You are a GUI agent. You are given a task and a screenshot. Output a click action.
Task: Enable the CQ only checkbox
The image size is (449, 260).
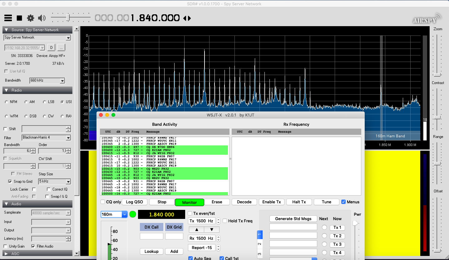[x=103, y=202]
